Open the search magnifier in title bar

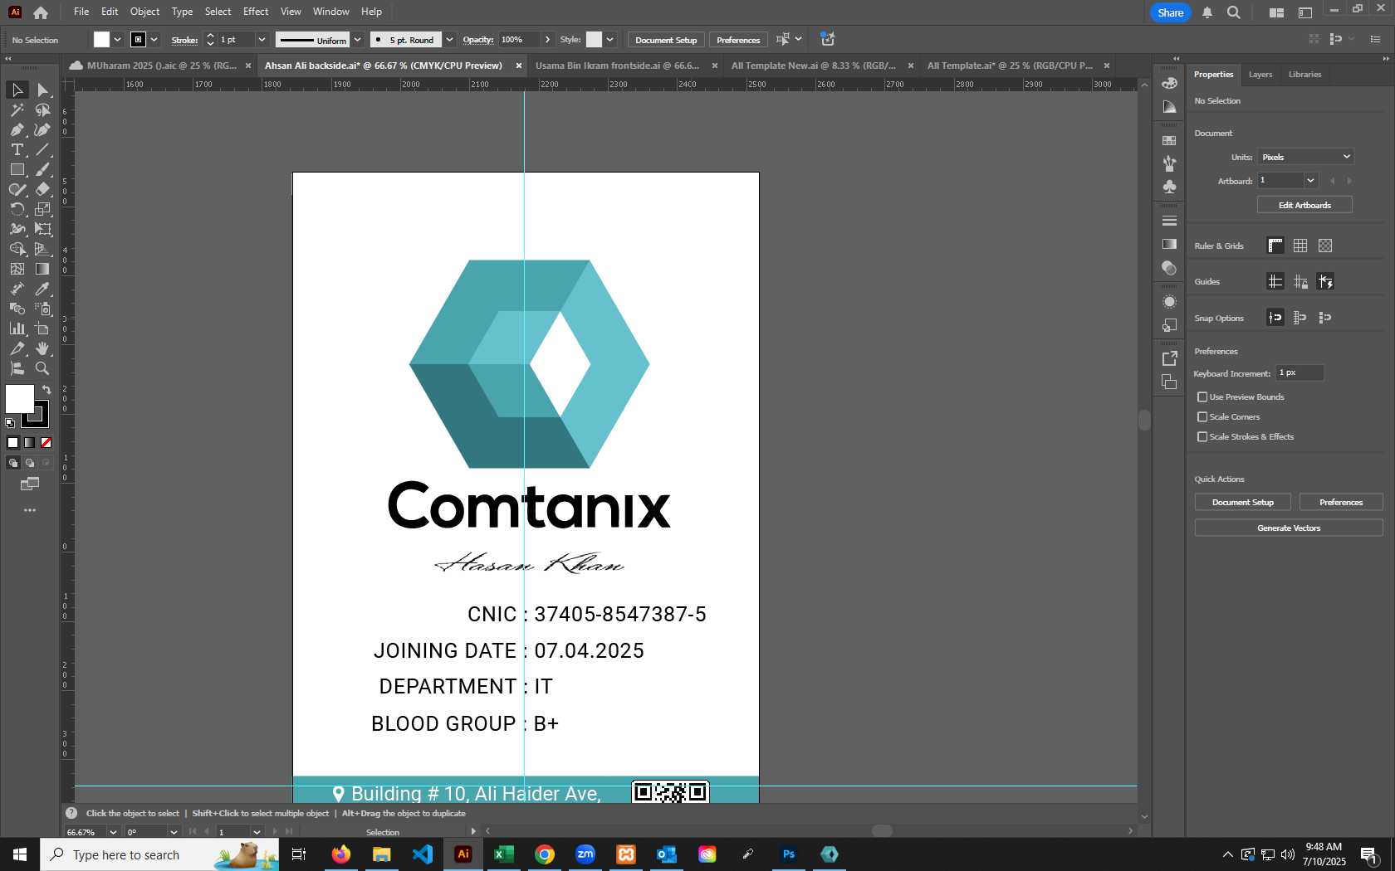coord(1234,12)
